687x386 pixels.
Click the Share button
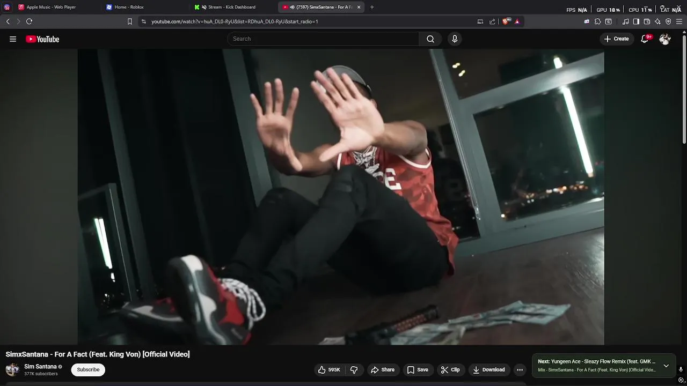[383, 369]
